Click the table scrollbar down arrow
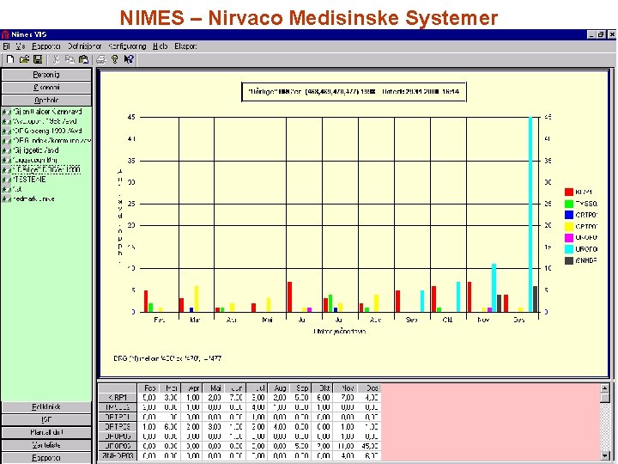This screenshot has height=464, width=618. [605, 455]
